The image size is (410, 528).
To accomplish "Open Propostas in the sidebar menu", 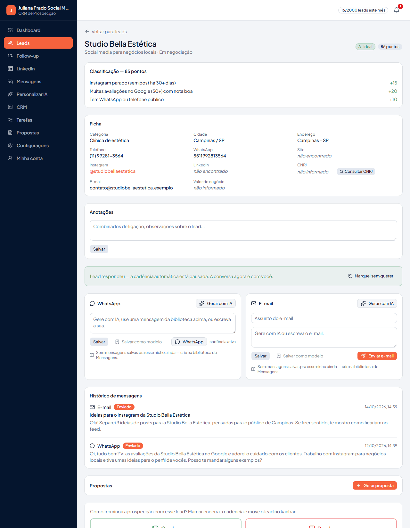I will 38,132.
